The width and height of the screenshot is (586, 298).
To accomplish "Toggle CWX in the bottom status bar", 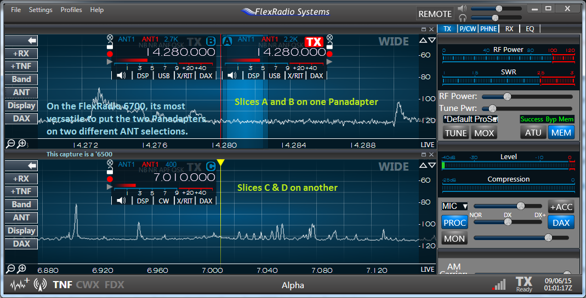I will tap(88, 285).
